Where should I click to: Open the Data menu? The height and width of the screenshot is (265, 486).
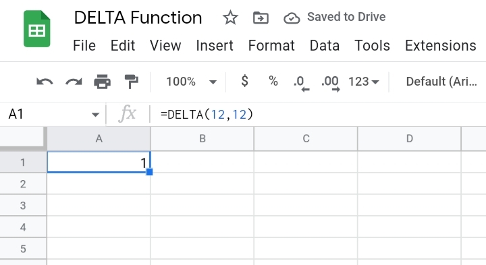[325, 45]
